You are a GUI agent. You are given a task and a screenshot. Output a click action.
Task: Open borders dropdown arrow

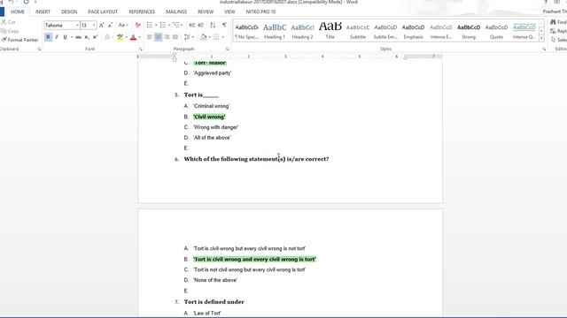pos(222,37)
